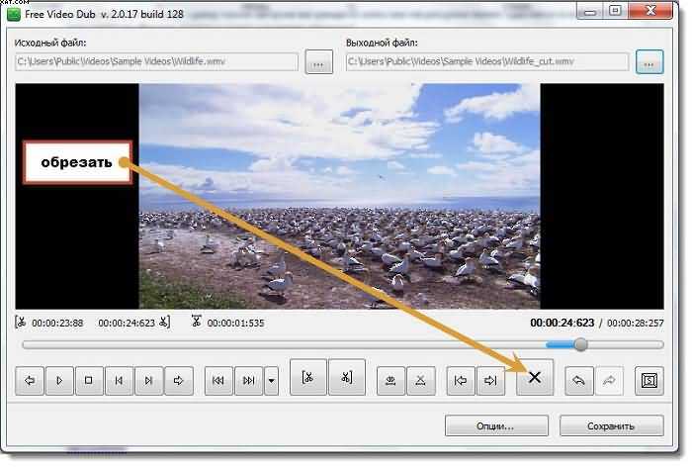The height and width of the screenshot is (467, 692).
Task: Open dropdown arrow next to keyframe buttons
Action: (x=272, y=380)
